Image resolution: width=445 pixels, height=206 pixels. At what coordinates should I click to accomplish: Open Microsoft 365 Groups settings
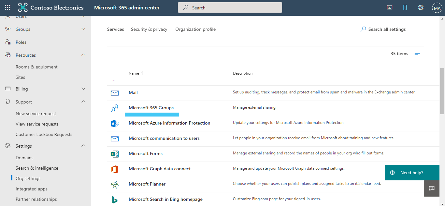[x=151, y=108]
